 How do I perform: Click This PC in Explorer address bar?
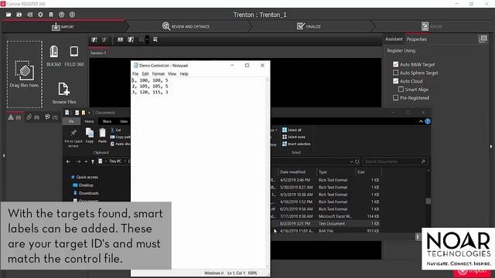point(115,161)
